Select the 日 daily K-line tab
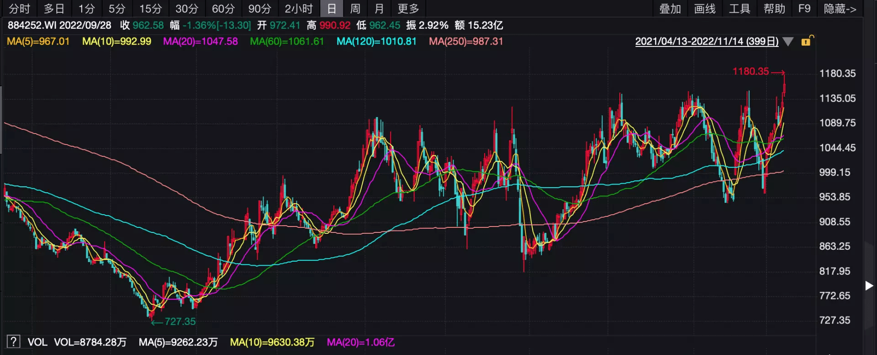The height and width of the screenshot is (355, 877). point(332,9)
